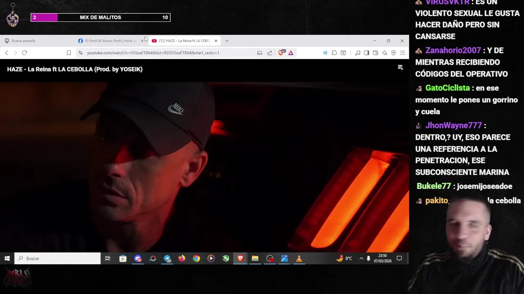Close the El Portil Facebook tab

(142, 41)
